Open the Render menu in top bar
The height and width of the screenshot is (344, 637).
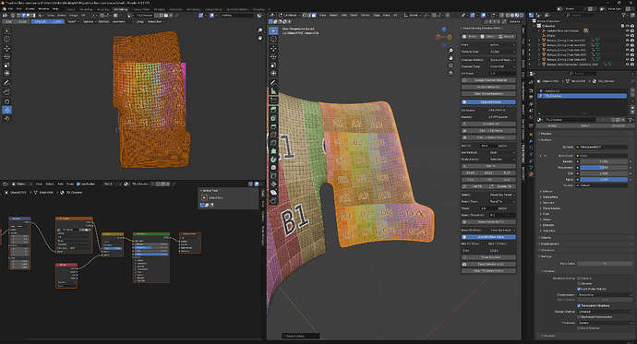30,8
